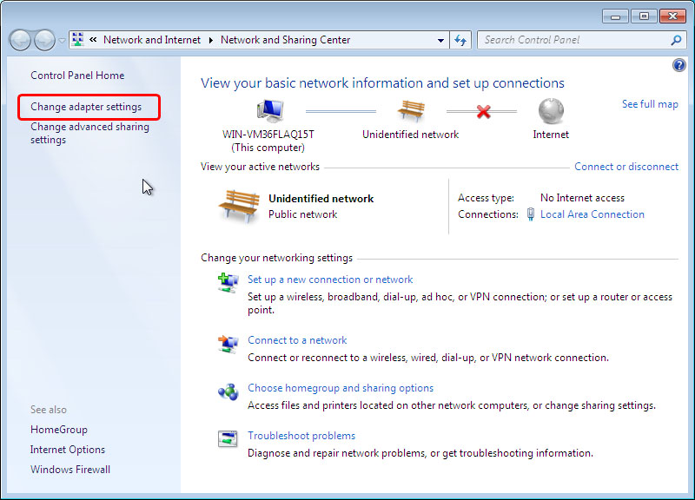Expand the address bar chevron overflow

93,39
